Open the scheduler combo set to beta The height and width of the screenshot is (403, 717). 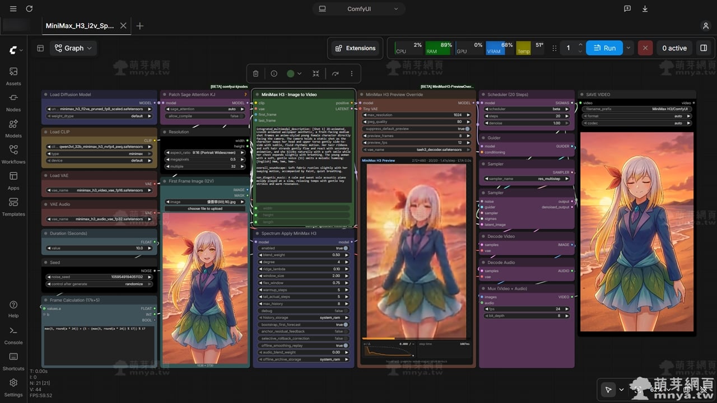[527, 109]
